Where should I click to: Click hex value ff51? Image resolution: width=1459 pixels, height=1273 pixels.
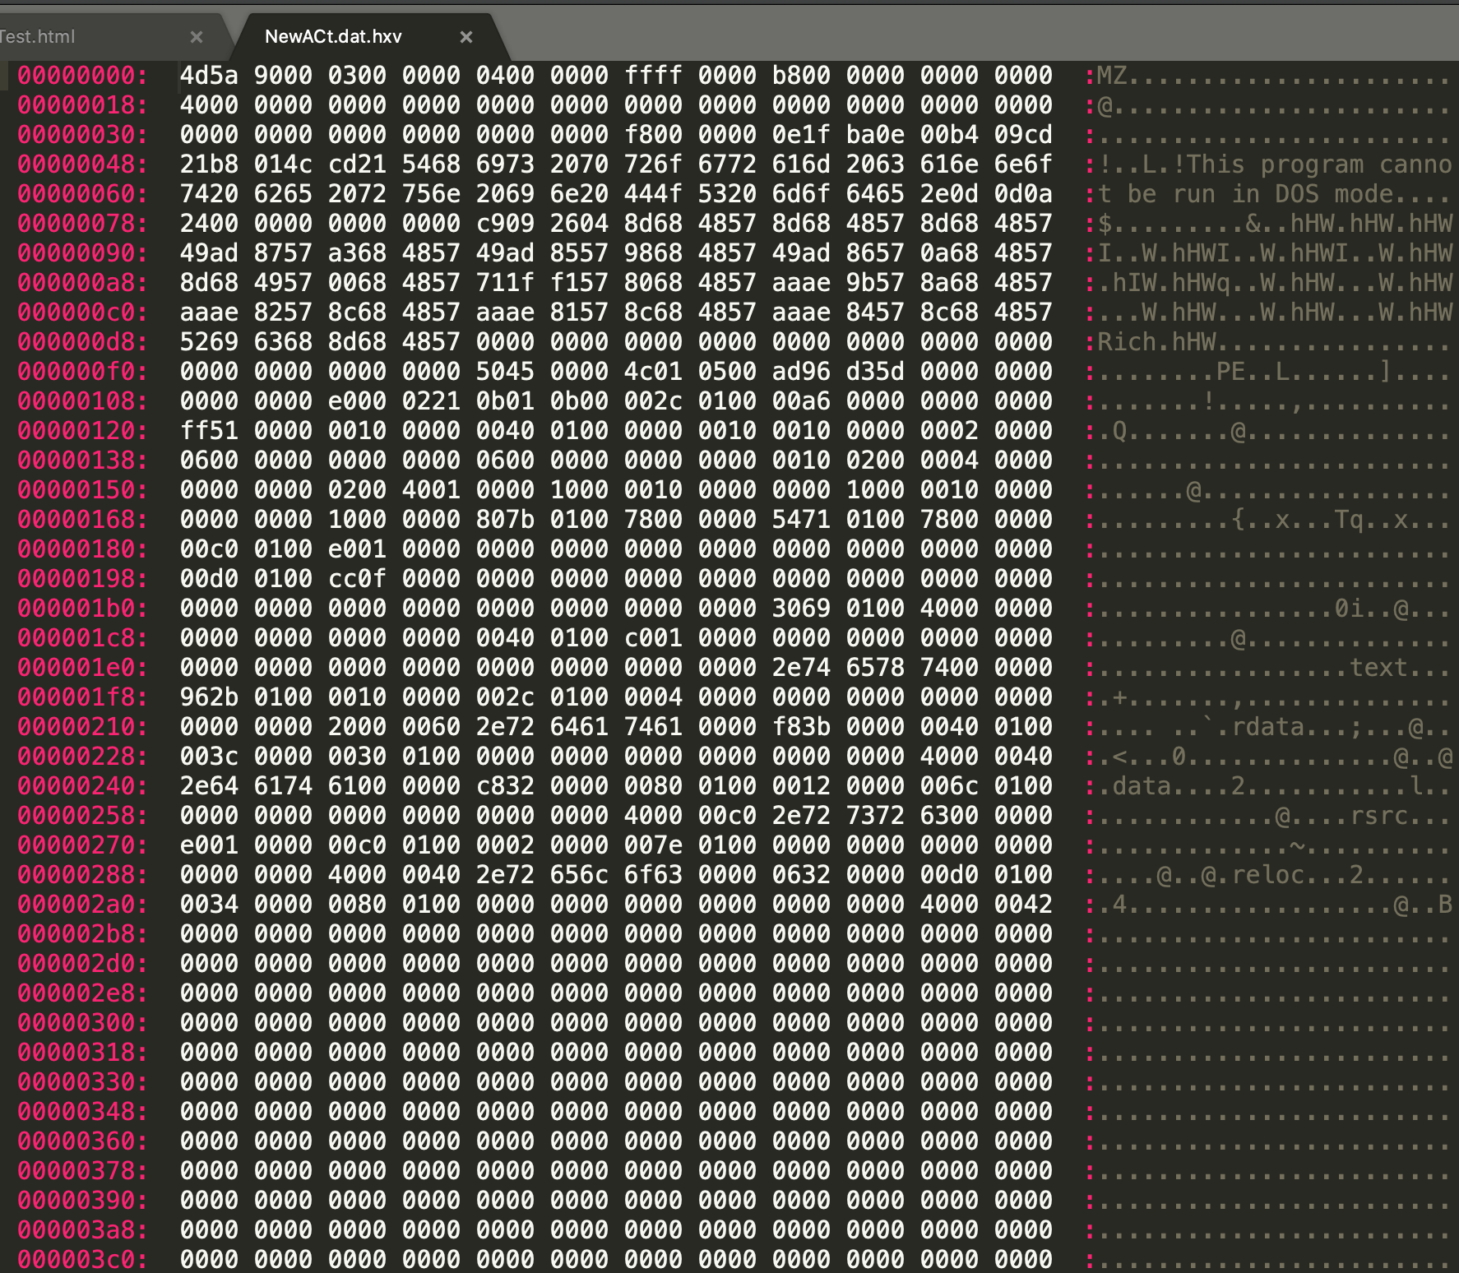point(209,431)
